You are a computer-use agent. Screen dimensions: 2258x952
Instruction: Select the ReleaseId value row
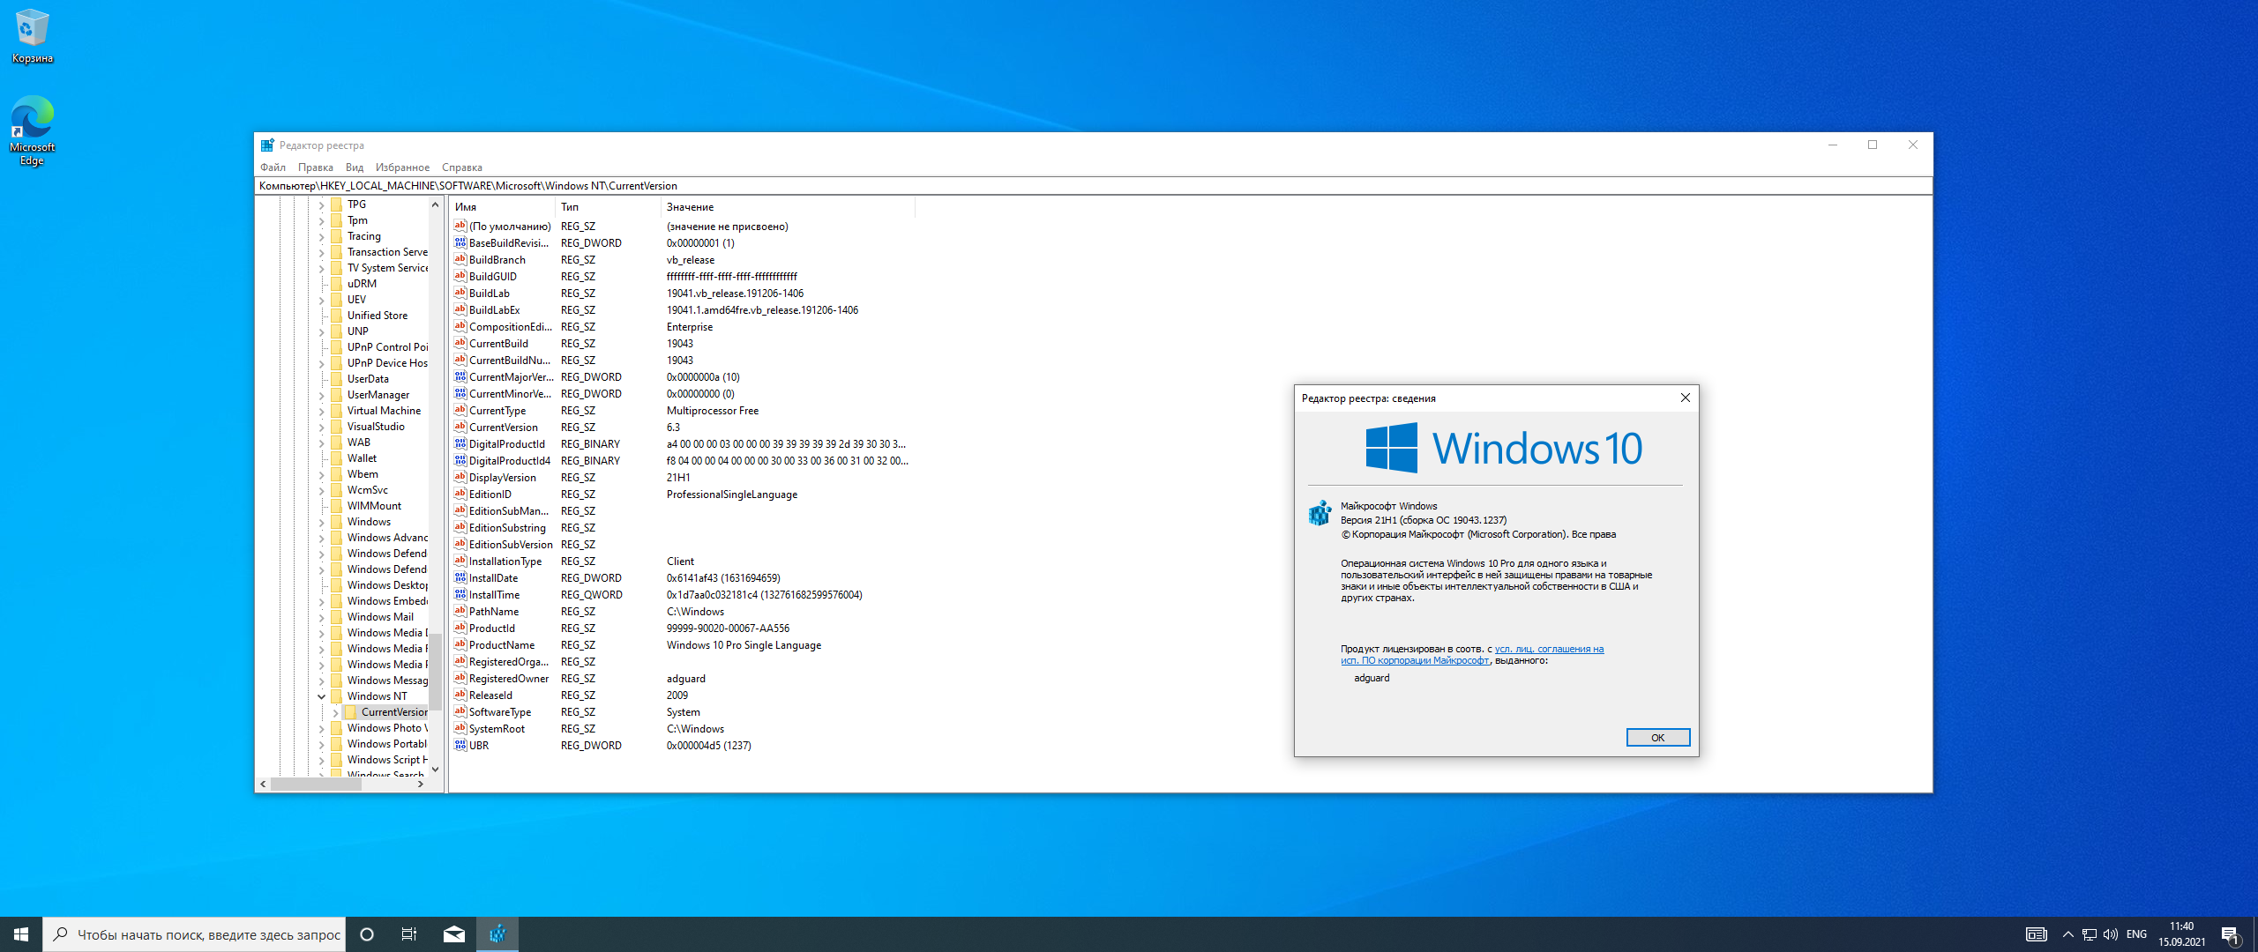coord(682,695)
